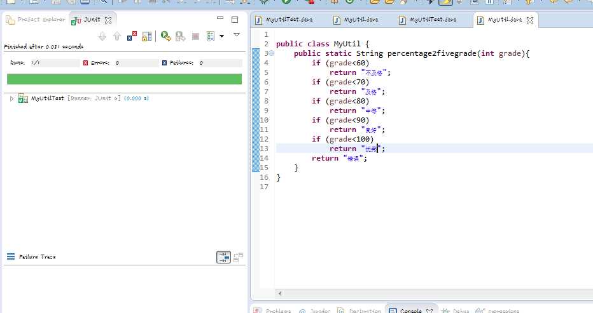This screenshot has height=313, width=593.
Task: Click left arrow of editor horizontal scrollbar
Action: (x=279, y=294)
